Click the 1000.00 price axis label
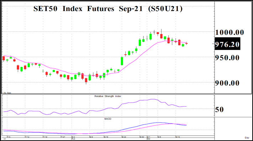The image size is (253, 141). [x=230, y=32]
